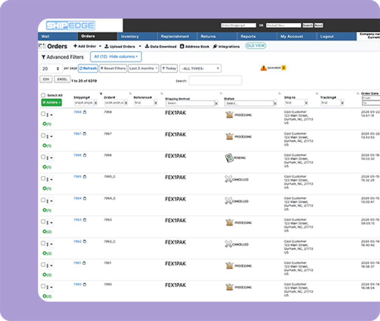Check the Select All checkbox

coord(43,95)
